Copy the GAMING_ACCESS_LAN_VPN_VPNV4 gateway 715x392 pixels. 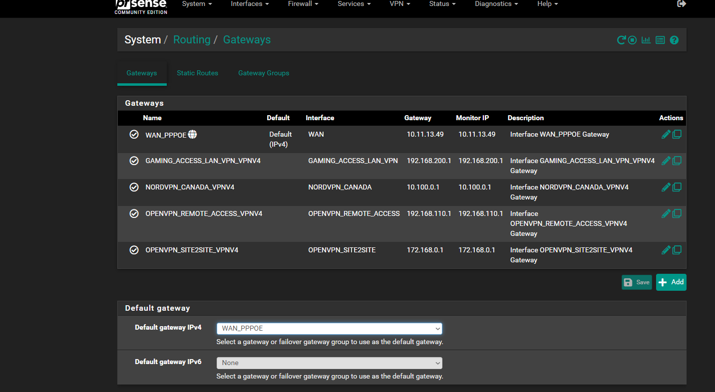(x=677, y=161)
